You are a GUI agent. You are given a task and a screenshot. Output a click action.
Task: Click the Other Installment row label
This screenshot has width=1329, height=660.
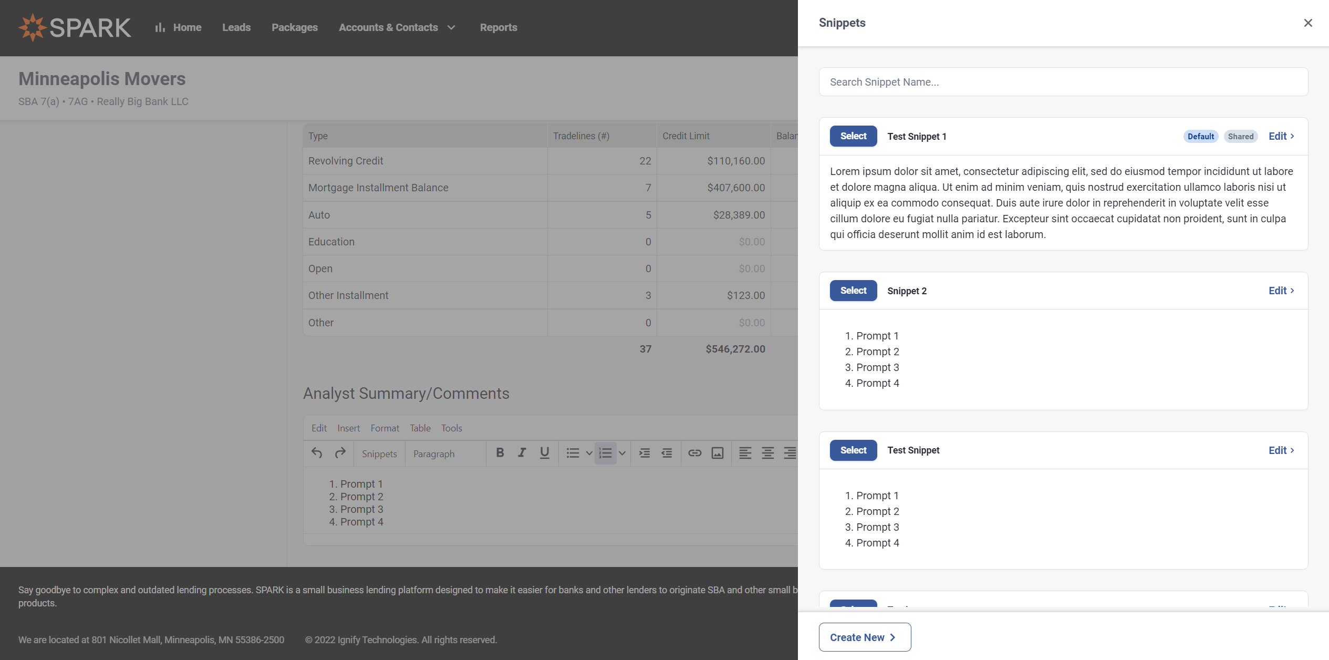click(x=348, y=295)
